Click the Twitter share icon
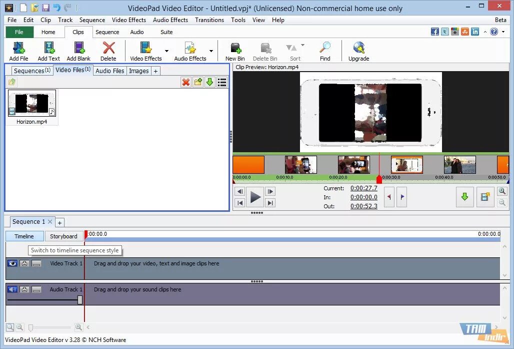Image resolution: width=514 pixels, height=349 pixels. 445,32
